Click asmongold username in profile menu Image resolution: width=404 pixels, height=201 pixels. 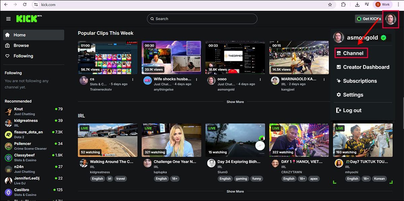point(363,38)
